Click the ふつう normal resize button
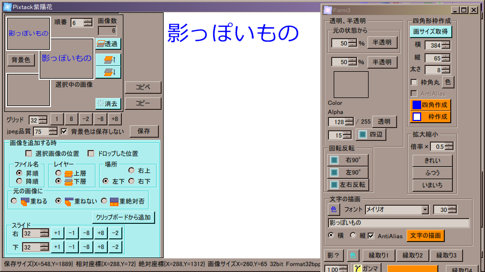485x272 pixels. 432,173
